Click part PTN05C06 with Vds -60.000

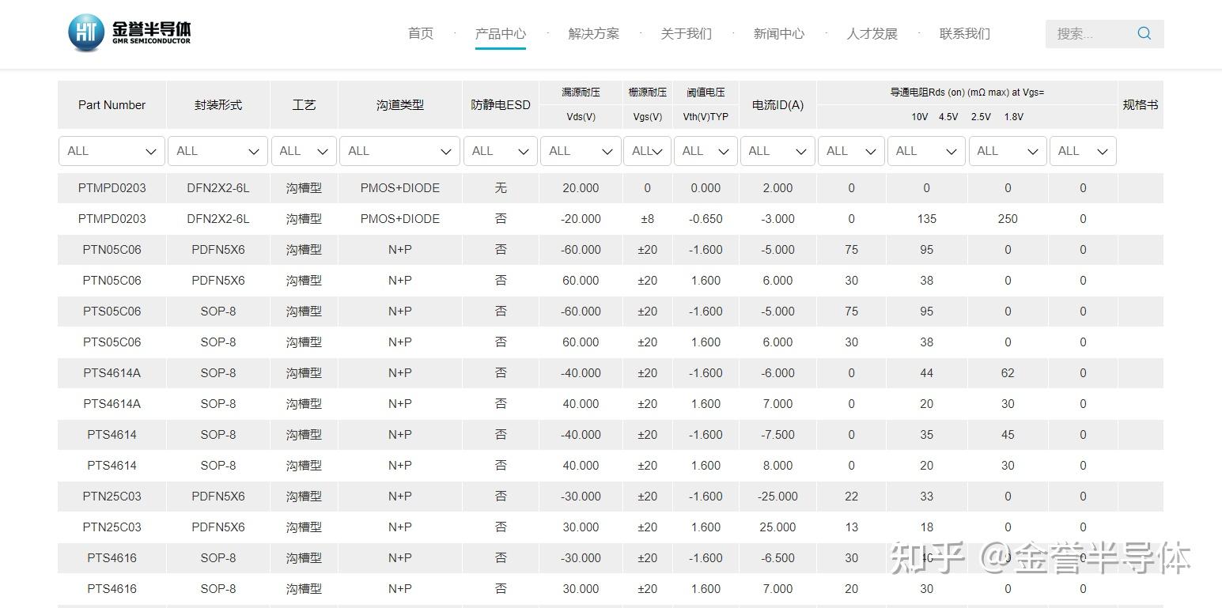coord(112,250)
